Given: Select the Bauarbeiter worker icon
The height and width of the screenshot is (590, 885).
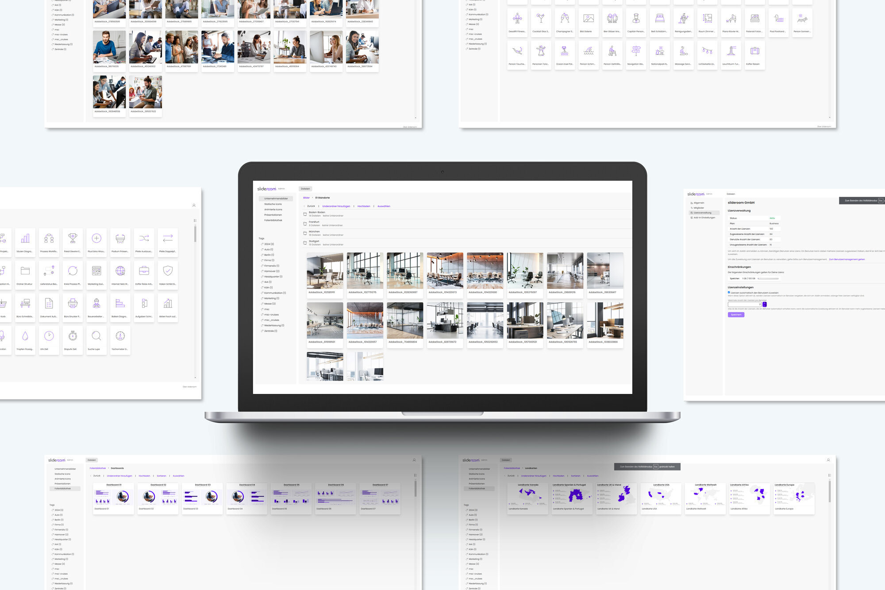Looking at the screenshot, I should pyautogui.click(x=96, y=307).
